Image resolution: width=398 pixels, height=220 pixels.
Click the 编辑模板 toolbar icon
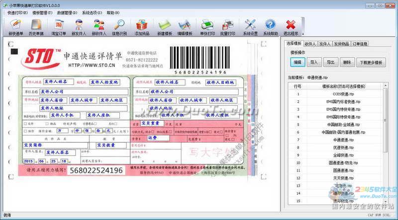point(185,28)
